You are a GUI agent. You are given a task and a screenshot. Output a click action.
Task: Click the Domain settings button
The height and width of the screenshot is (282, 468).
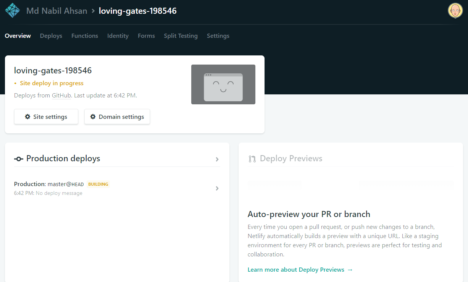(x=117, y=117)
